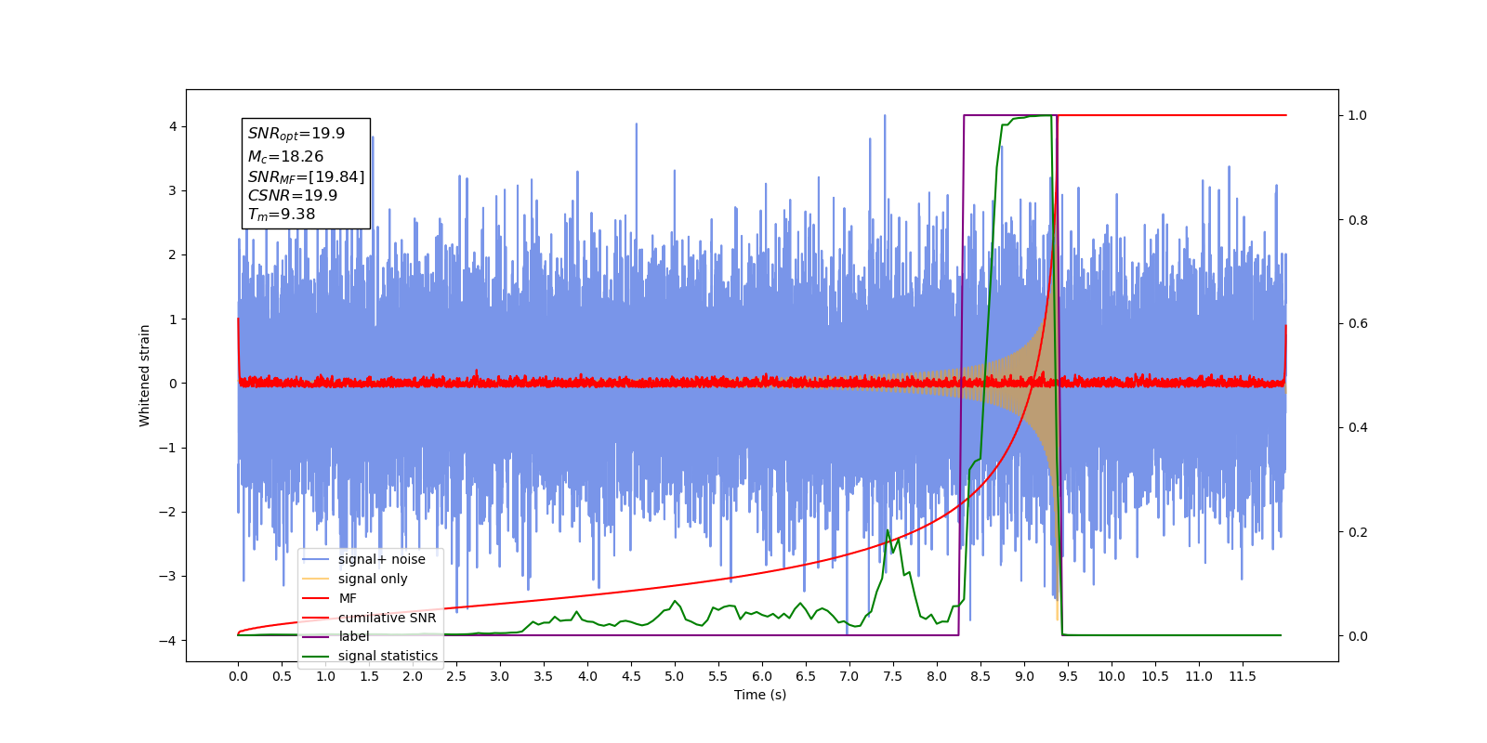1487x743 pixels.
Task: Click the 0.2 tick on the right axis
Action: pyautogui.click(x=1358, y=532)
